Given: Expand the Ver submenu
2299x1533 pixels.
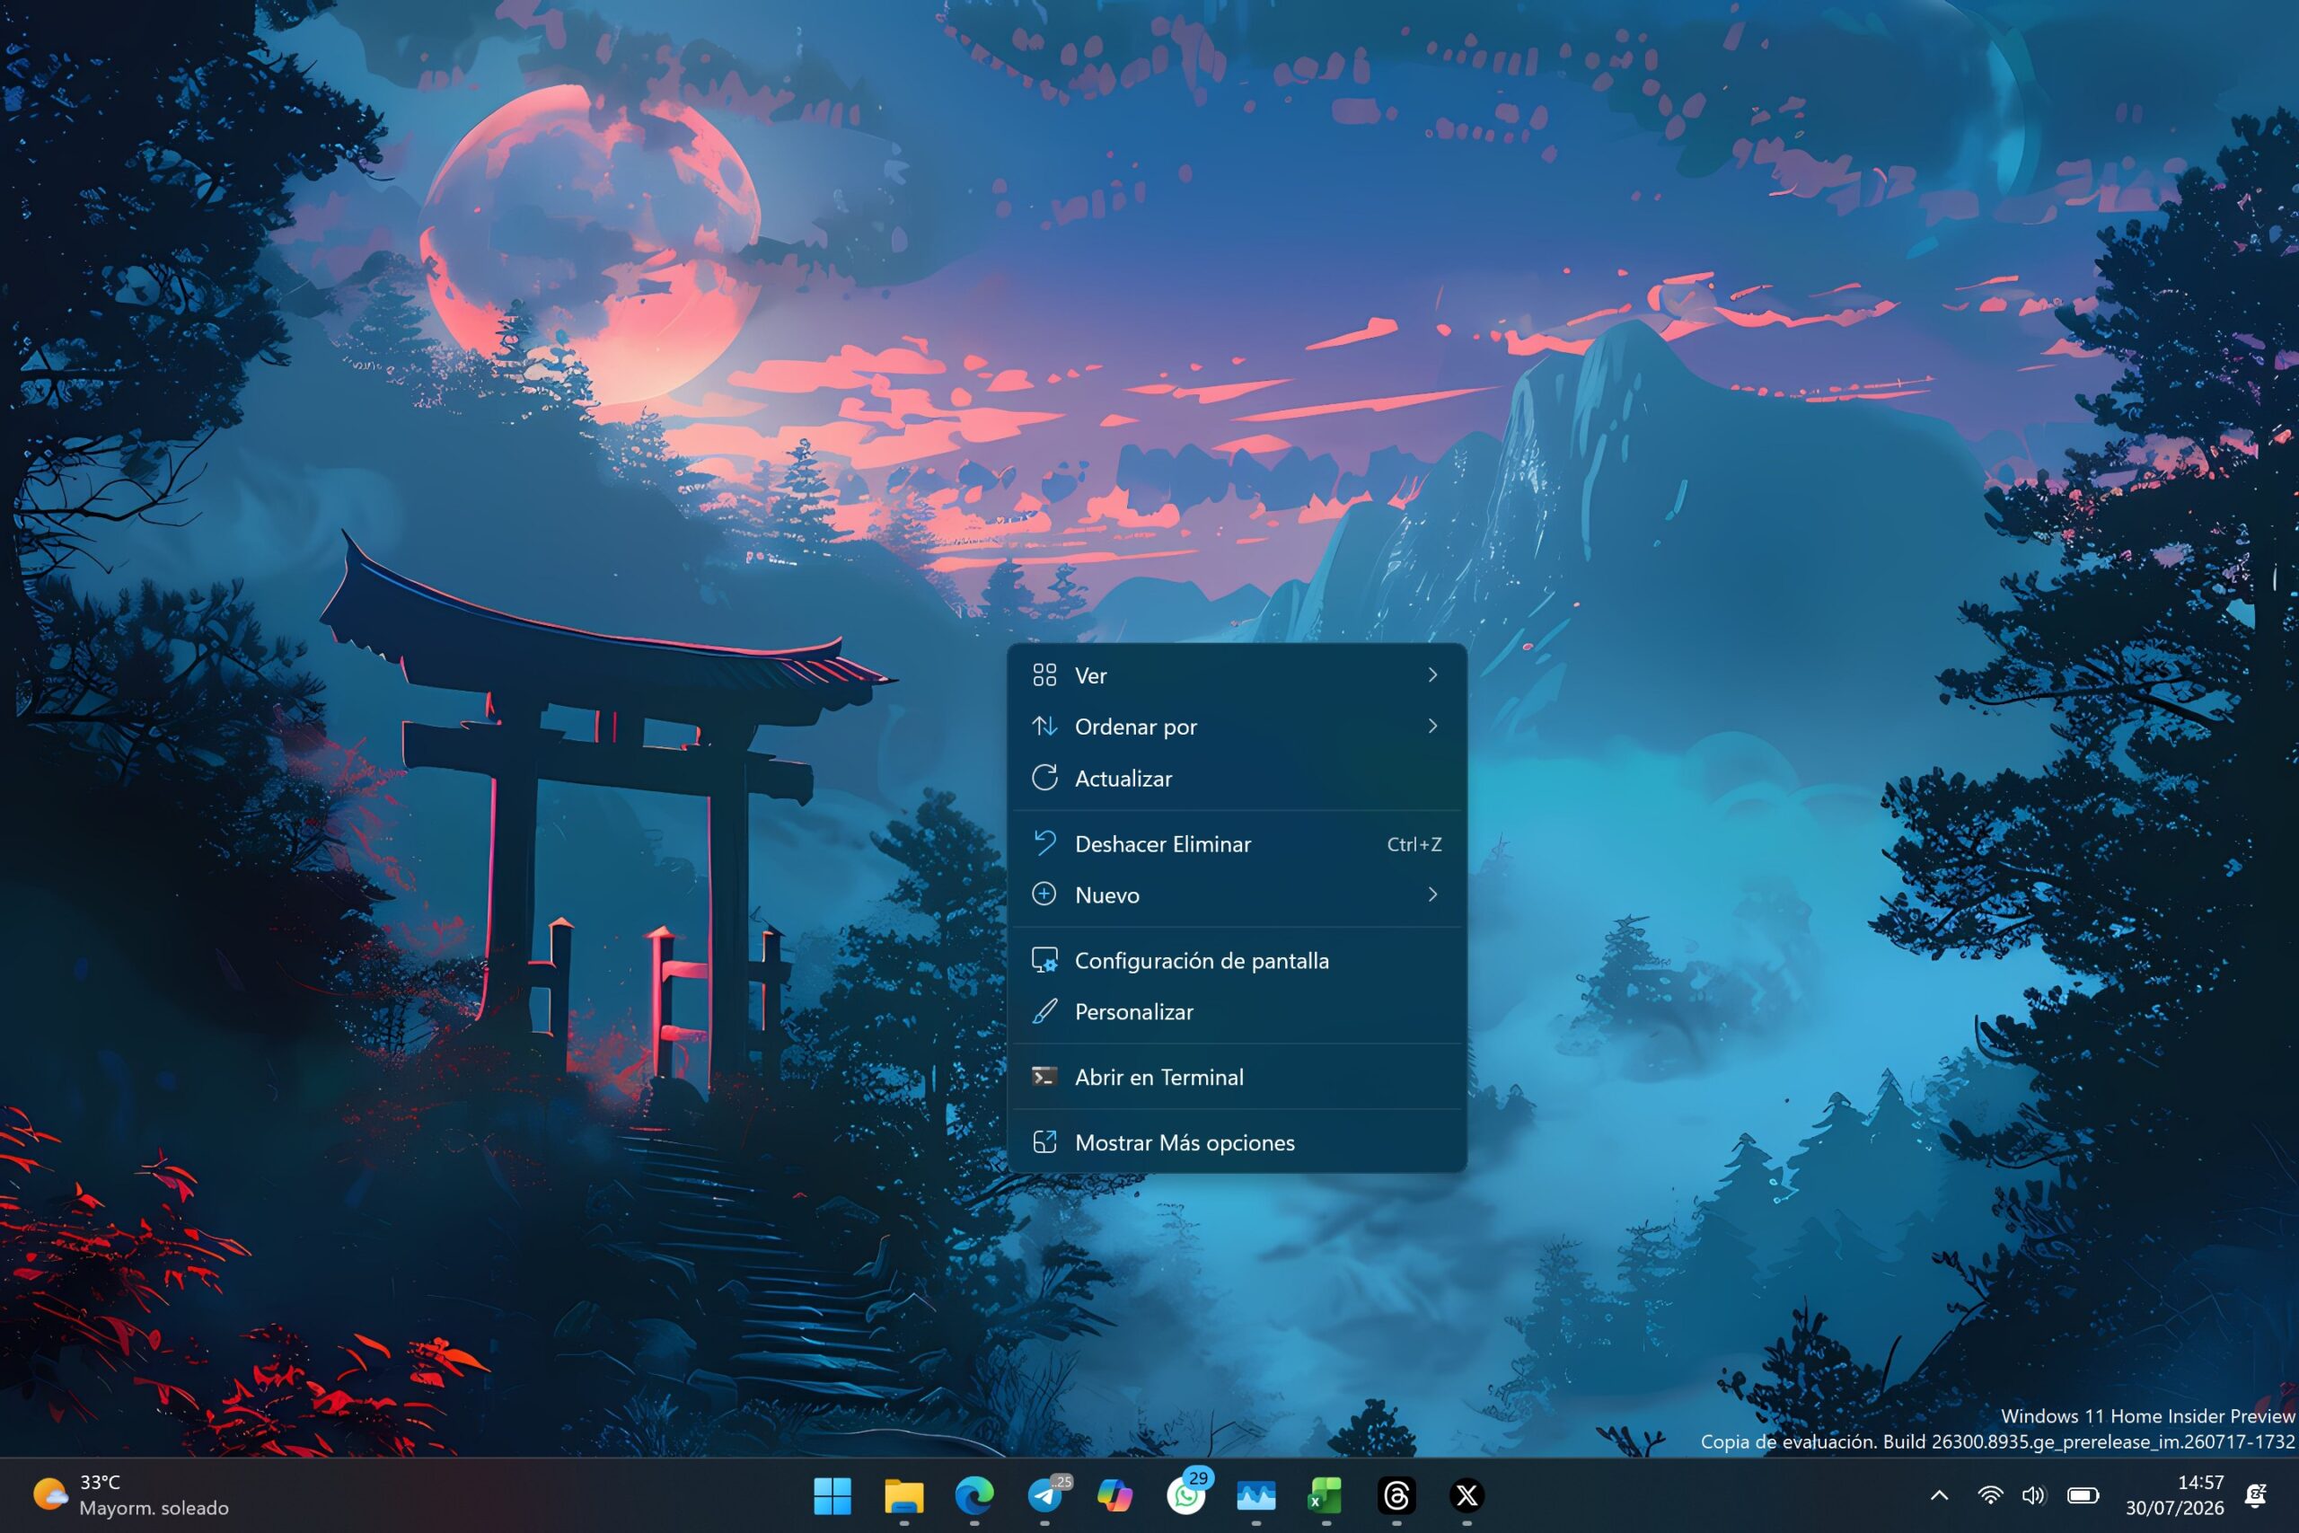Looking at the screenshot, I should pyautogui.click(x=1237, y=675).
